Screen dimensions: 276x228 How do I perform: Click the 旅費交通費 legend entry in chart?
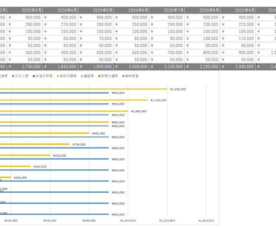click(x=108, y=76)
